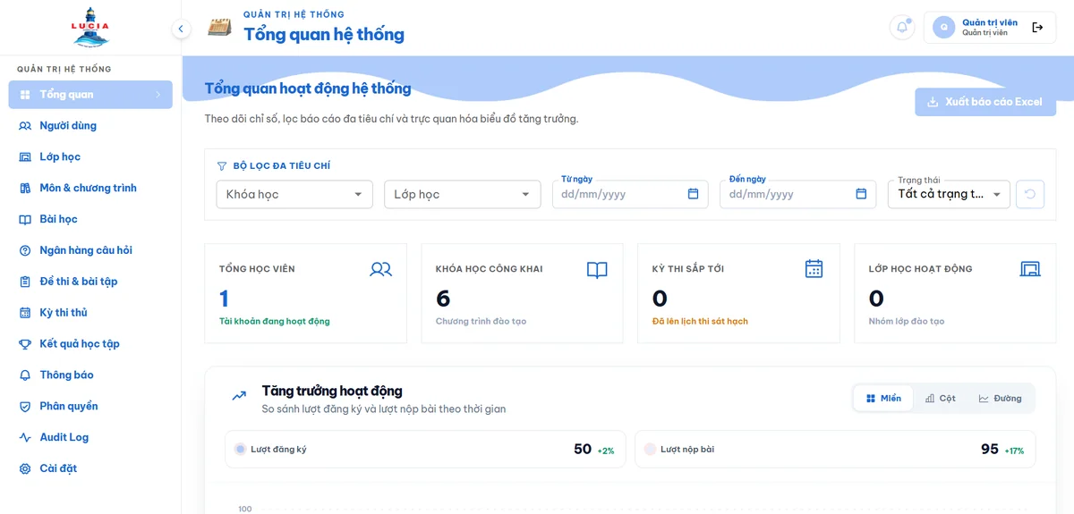
Task: Click the Cài đặt gear icon
Action: coord(25,468)
